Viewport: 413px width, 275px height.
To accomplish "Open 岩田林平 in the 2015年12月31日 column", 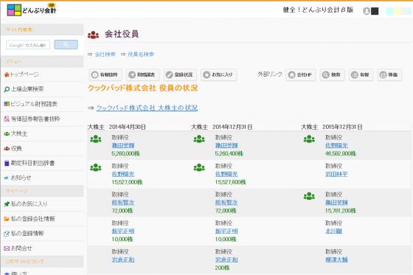I will point(336,174).
